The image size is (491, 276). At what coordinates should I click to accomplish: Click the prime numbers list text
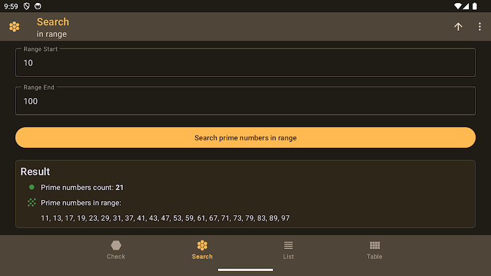coord(165,218)
